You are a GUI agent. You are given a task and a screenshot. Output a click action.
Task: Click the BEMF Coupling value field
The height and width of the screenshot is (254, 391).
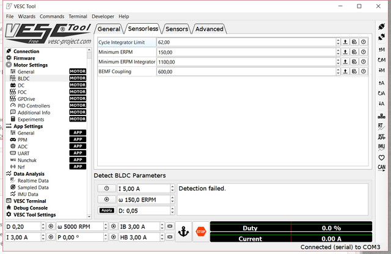[246, 72]
